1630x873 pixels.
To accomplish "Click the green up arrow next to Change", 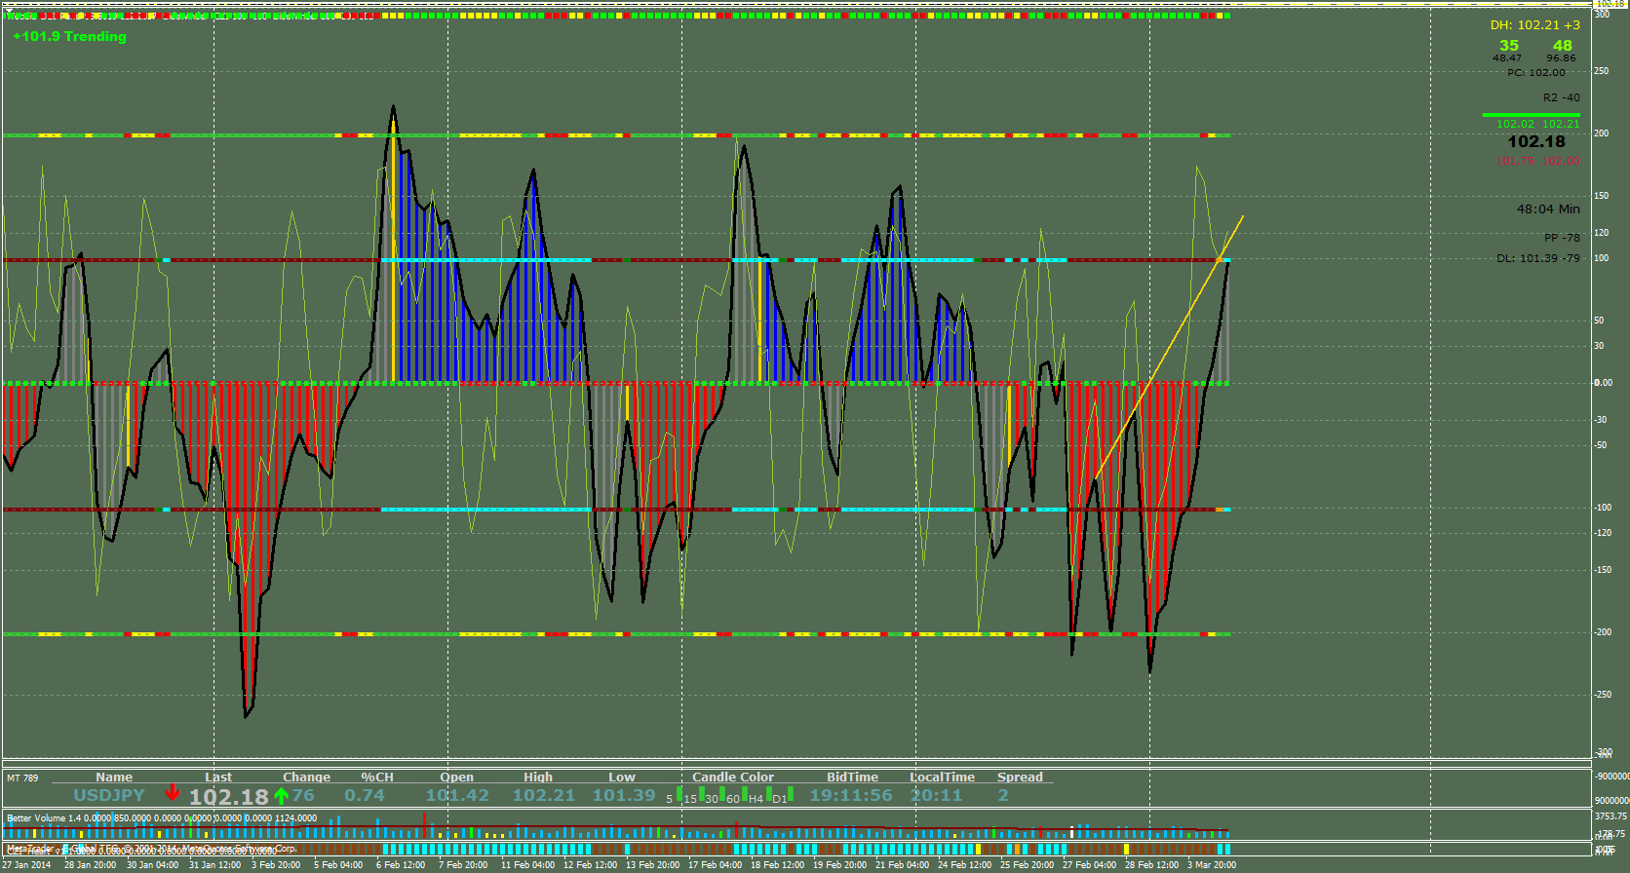I will (281, 796).
